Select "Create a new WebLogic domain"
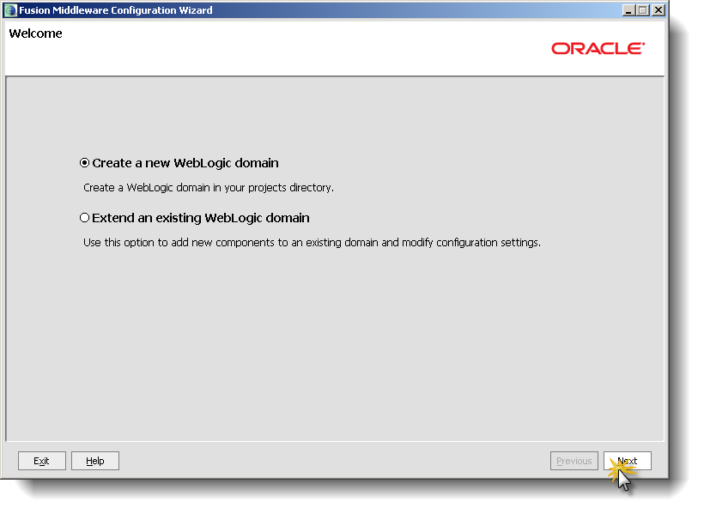 coord(84,162)
